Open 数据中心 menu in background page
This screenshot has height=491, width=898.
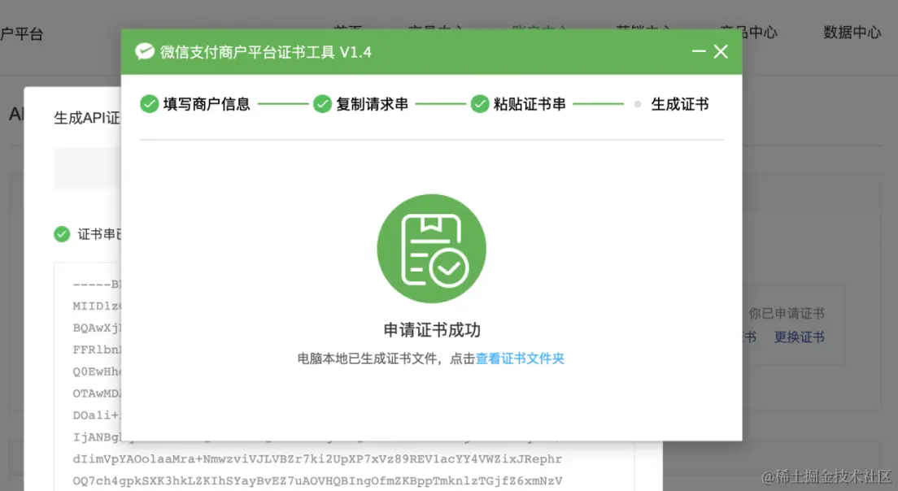(x=852, y=33)
